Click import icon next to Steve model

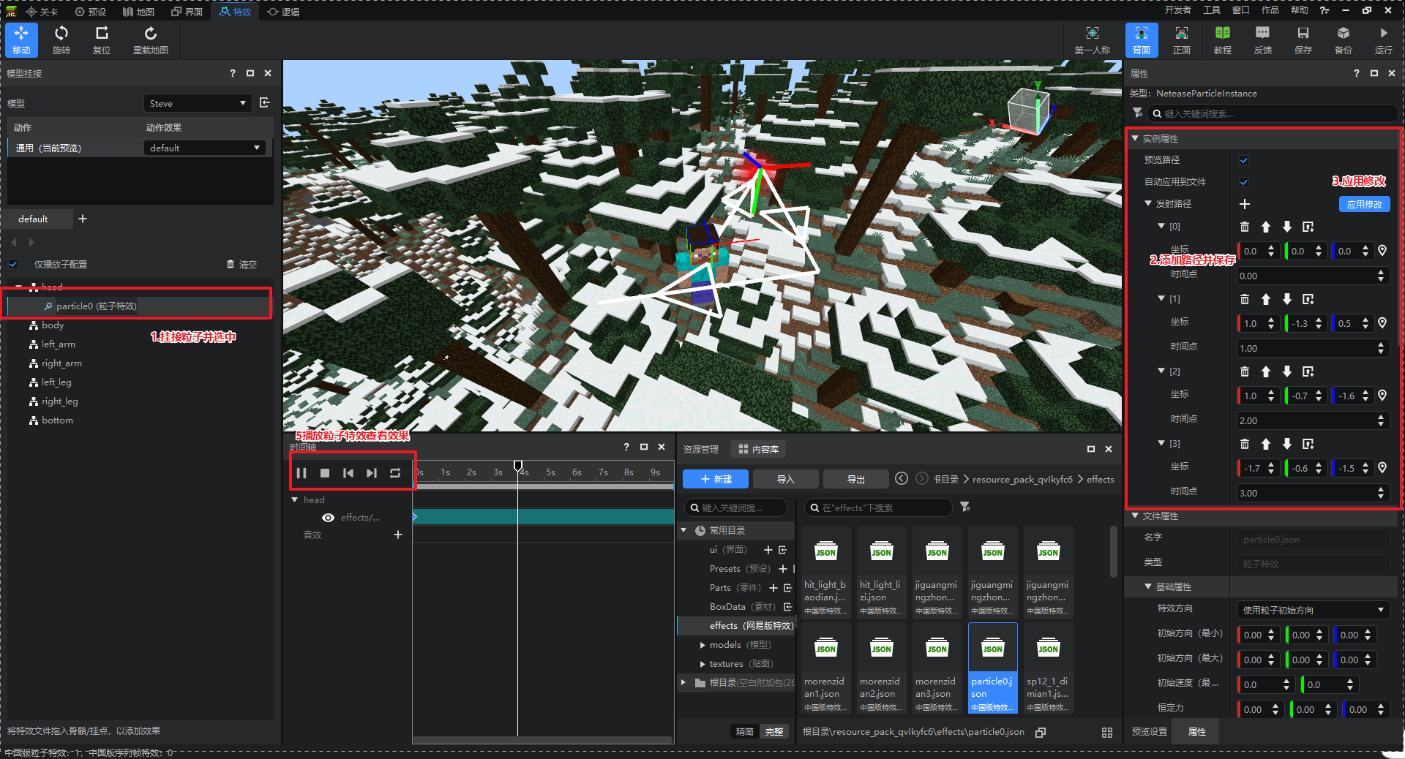click(x=265, y=103)
